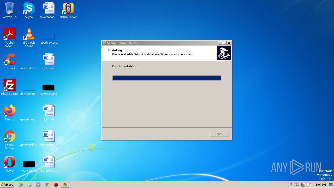Click the installation progress bar
The image size is (334, 188).
(x=167, y=78)
